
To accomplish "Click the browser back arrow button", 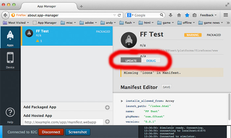I will coord(6,15).
